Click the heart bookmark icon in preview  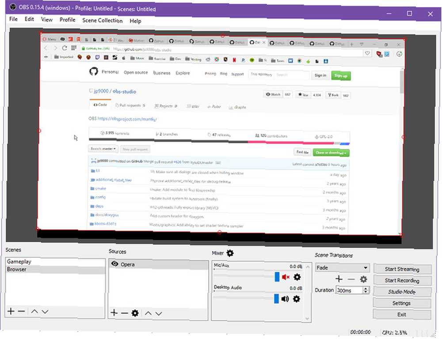tap(367, 53)
